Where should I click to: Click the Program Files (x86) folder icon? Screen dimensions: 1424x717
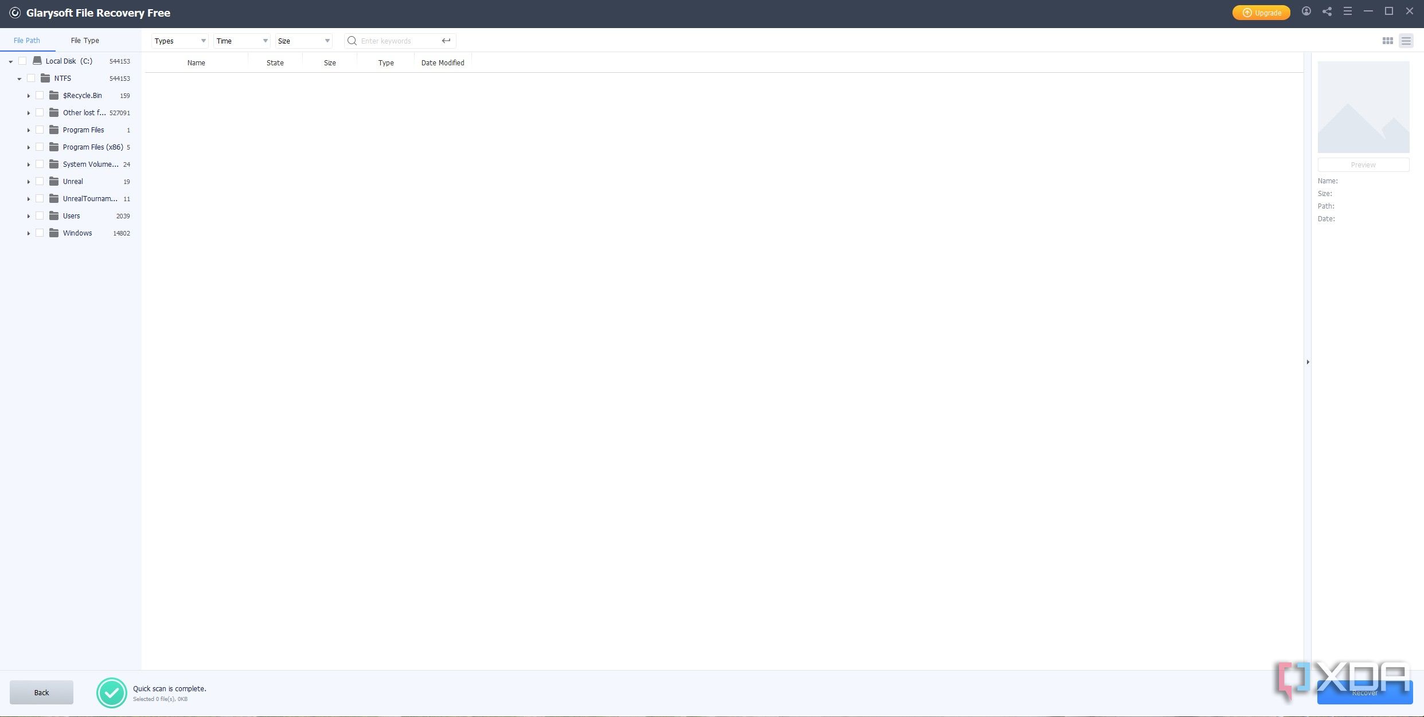[x=54, y=147]
